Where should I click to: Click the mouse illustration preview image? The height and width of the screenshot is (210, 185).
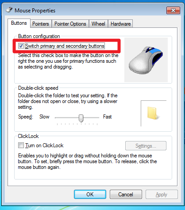point(146,60)
